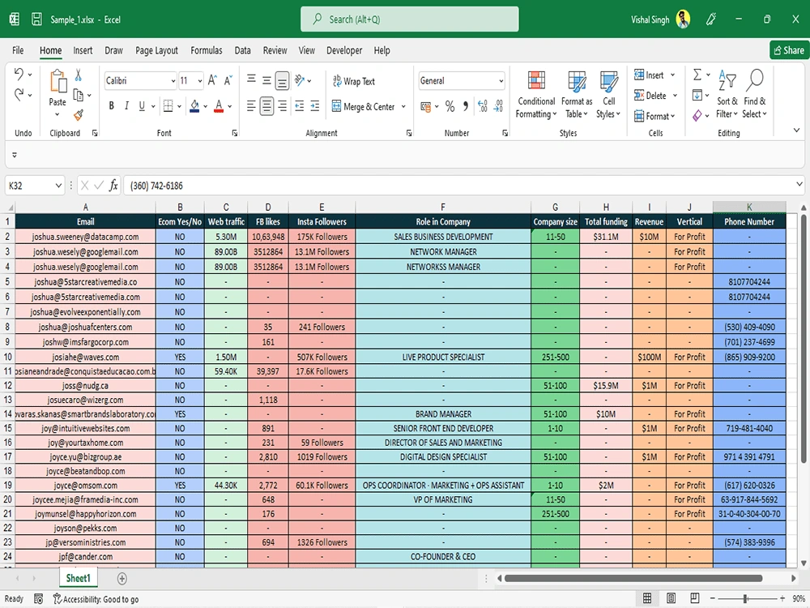Open the Calibri font name dropdown
This screenshot has height=608, width=810.
pos(173,81)
